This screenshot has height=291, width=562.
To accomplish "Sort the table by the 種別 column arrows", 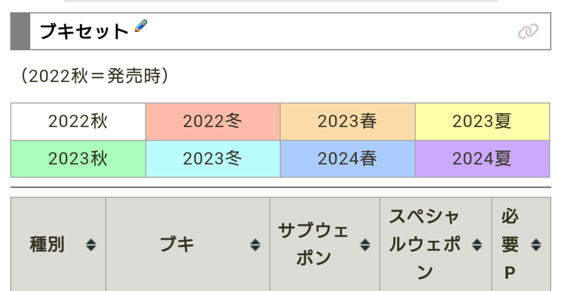I will 91,245.
